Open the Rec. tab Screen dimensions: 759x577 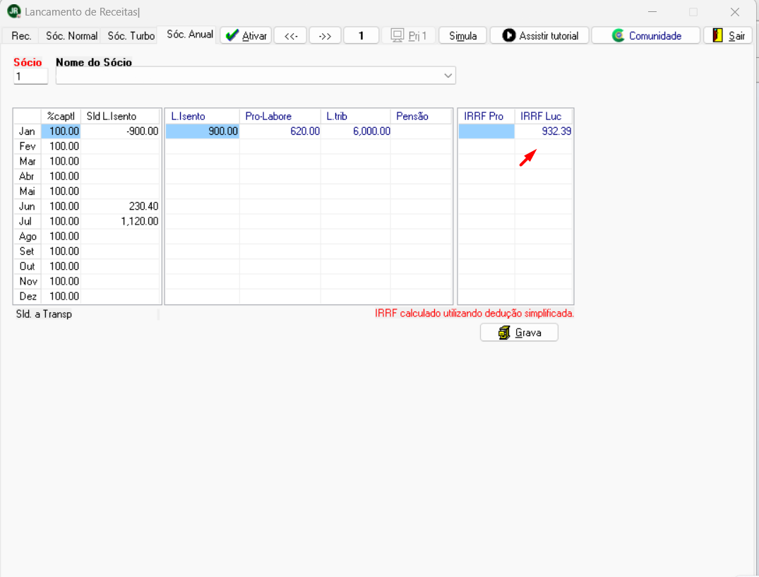[x=21, y=36]
